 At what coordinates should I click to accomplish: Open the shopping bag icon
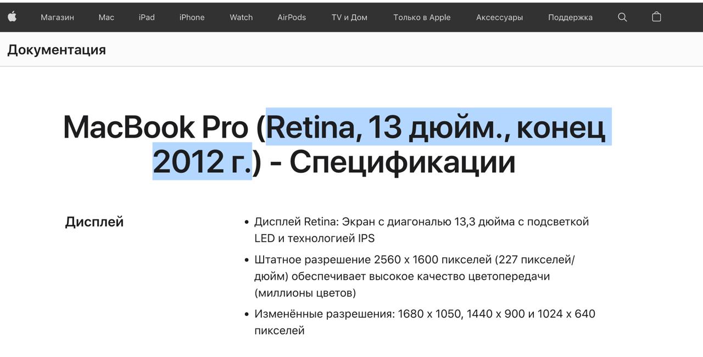pyautogui.click(x=656, y=16)
